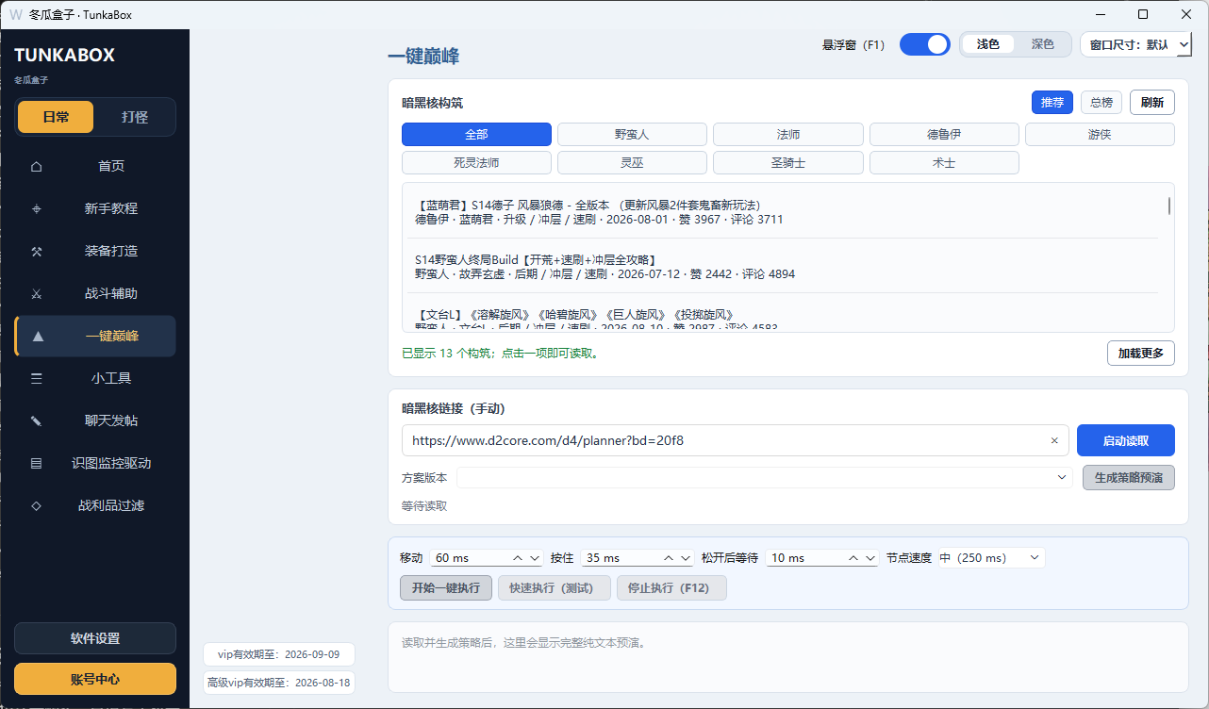
Task: Click the diamond icon beside 战利品过滤
Action: coord(36,506)
